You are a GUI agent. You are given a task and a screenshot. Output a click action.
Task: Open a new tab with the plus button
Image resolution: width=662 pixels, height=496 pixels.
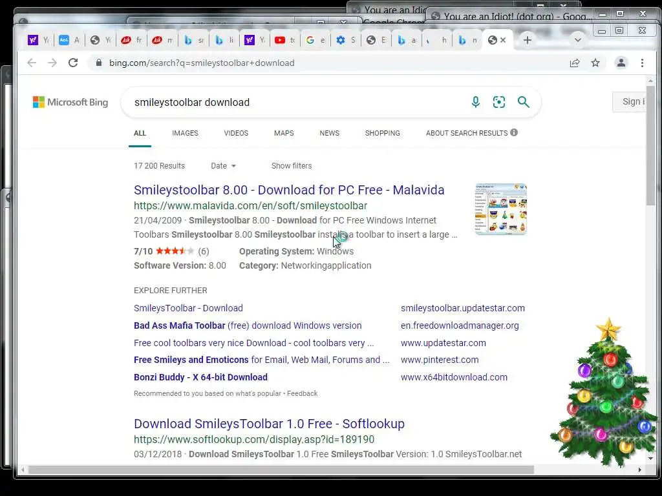(x=528, y=40)
